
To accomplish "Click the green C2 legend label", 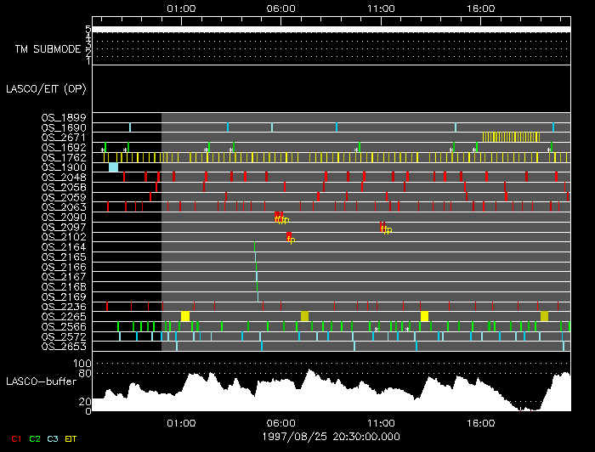I will point(34,438).
